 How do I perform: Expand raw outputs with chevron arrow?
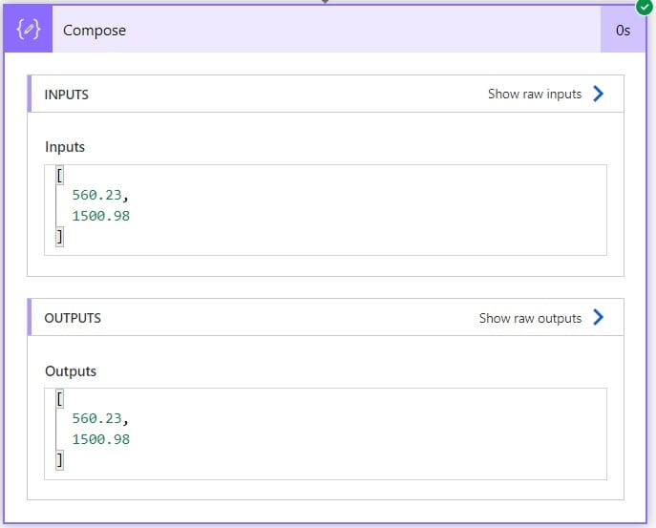click(599, 317)
